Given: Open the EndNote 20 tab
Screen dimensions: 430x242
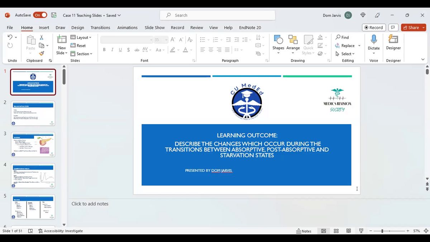Looking at the screenshot, I should (x=250, y=28).
